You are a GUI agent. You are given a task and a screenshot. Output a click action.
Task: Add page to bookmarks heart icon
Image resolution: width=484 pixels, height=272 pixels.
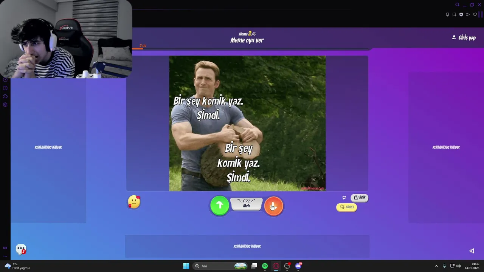(x=475, y=15)
